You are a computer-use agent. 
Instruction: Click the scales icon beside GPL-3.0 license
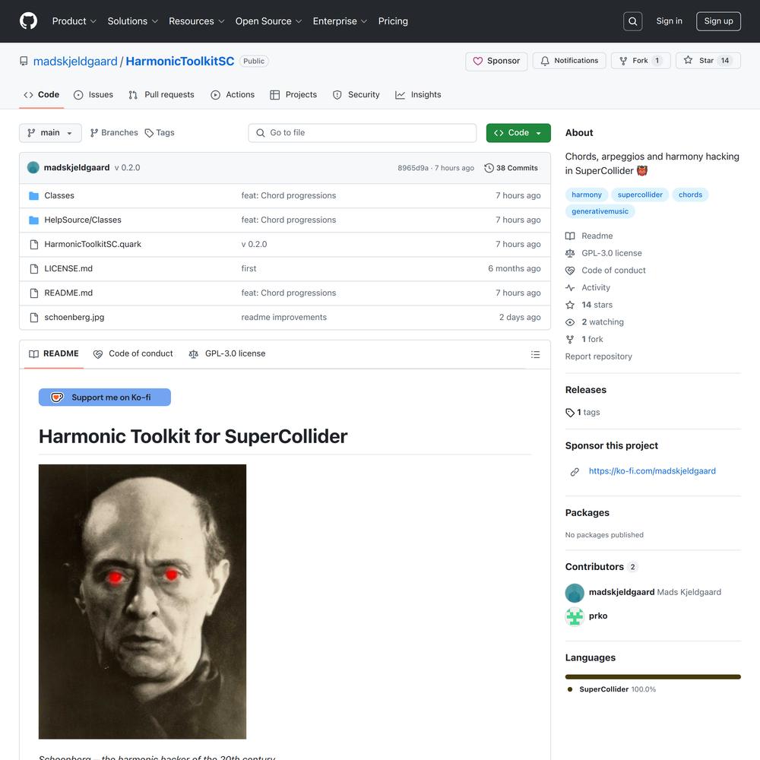click(570, 253)
